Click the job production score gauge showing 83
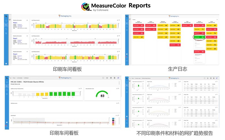The width and height of the screenshot is (225, 140). click(102, 94)
